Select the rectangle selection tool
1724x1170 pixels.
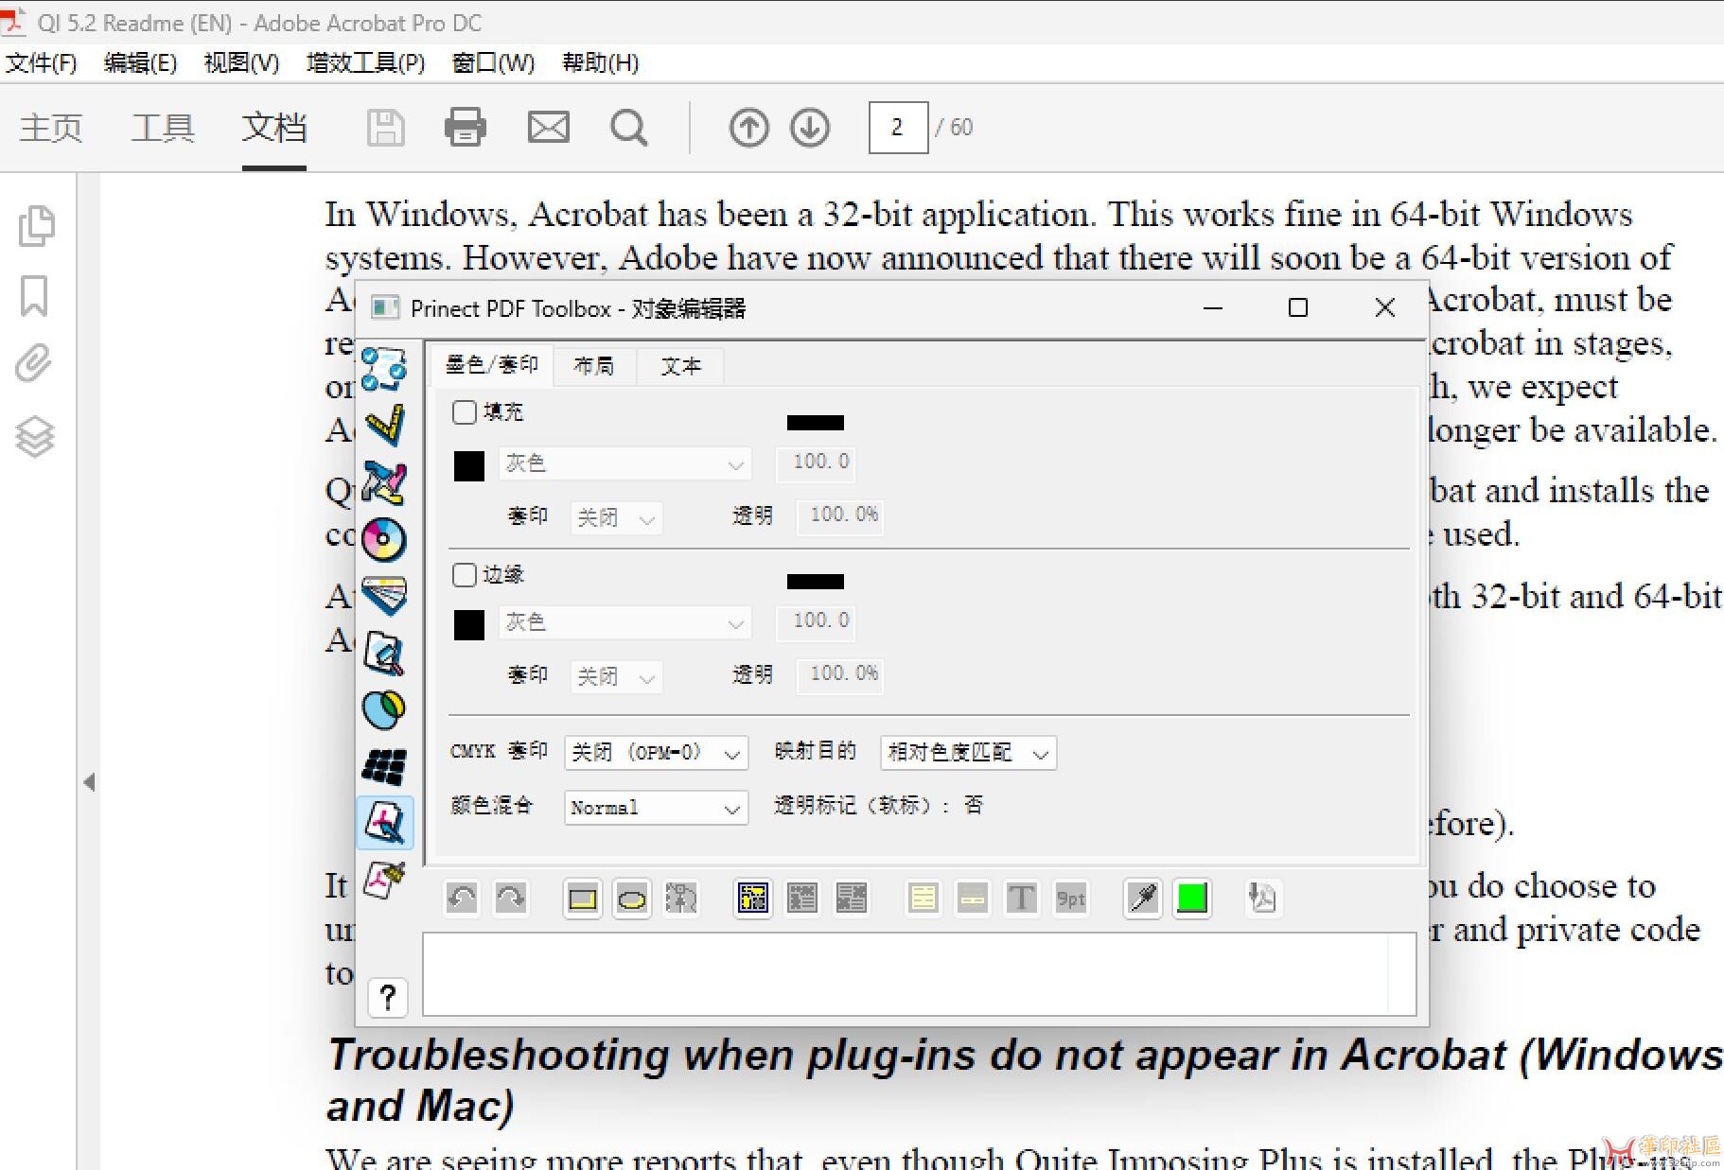pos(582,899)
